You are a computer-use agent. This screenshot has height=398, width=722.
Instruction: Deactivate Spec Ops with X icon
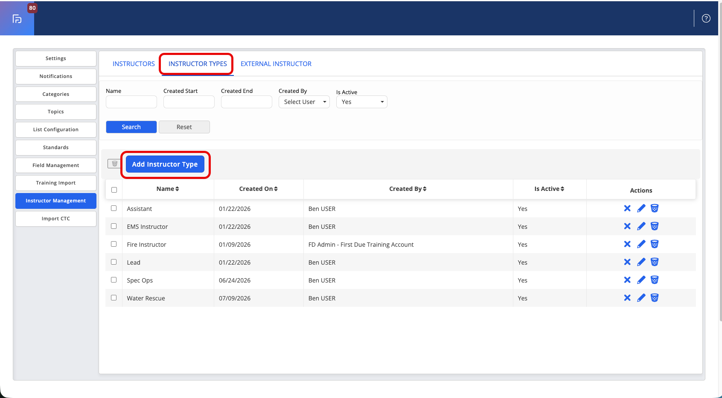click(x=627, y=280)
